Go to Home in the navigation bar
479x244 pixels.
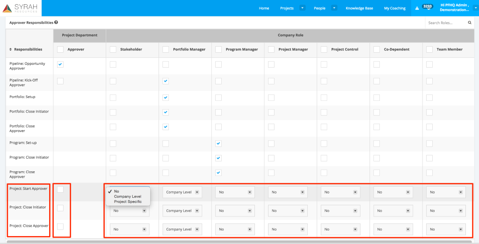pyautogui.click(x=264, y=8)
